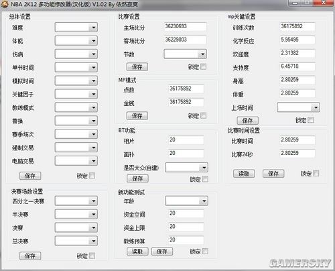
Task: Click the 欢迎度 input field
Action: pyautogui.click(x=297, y=53)
